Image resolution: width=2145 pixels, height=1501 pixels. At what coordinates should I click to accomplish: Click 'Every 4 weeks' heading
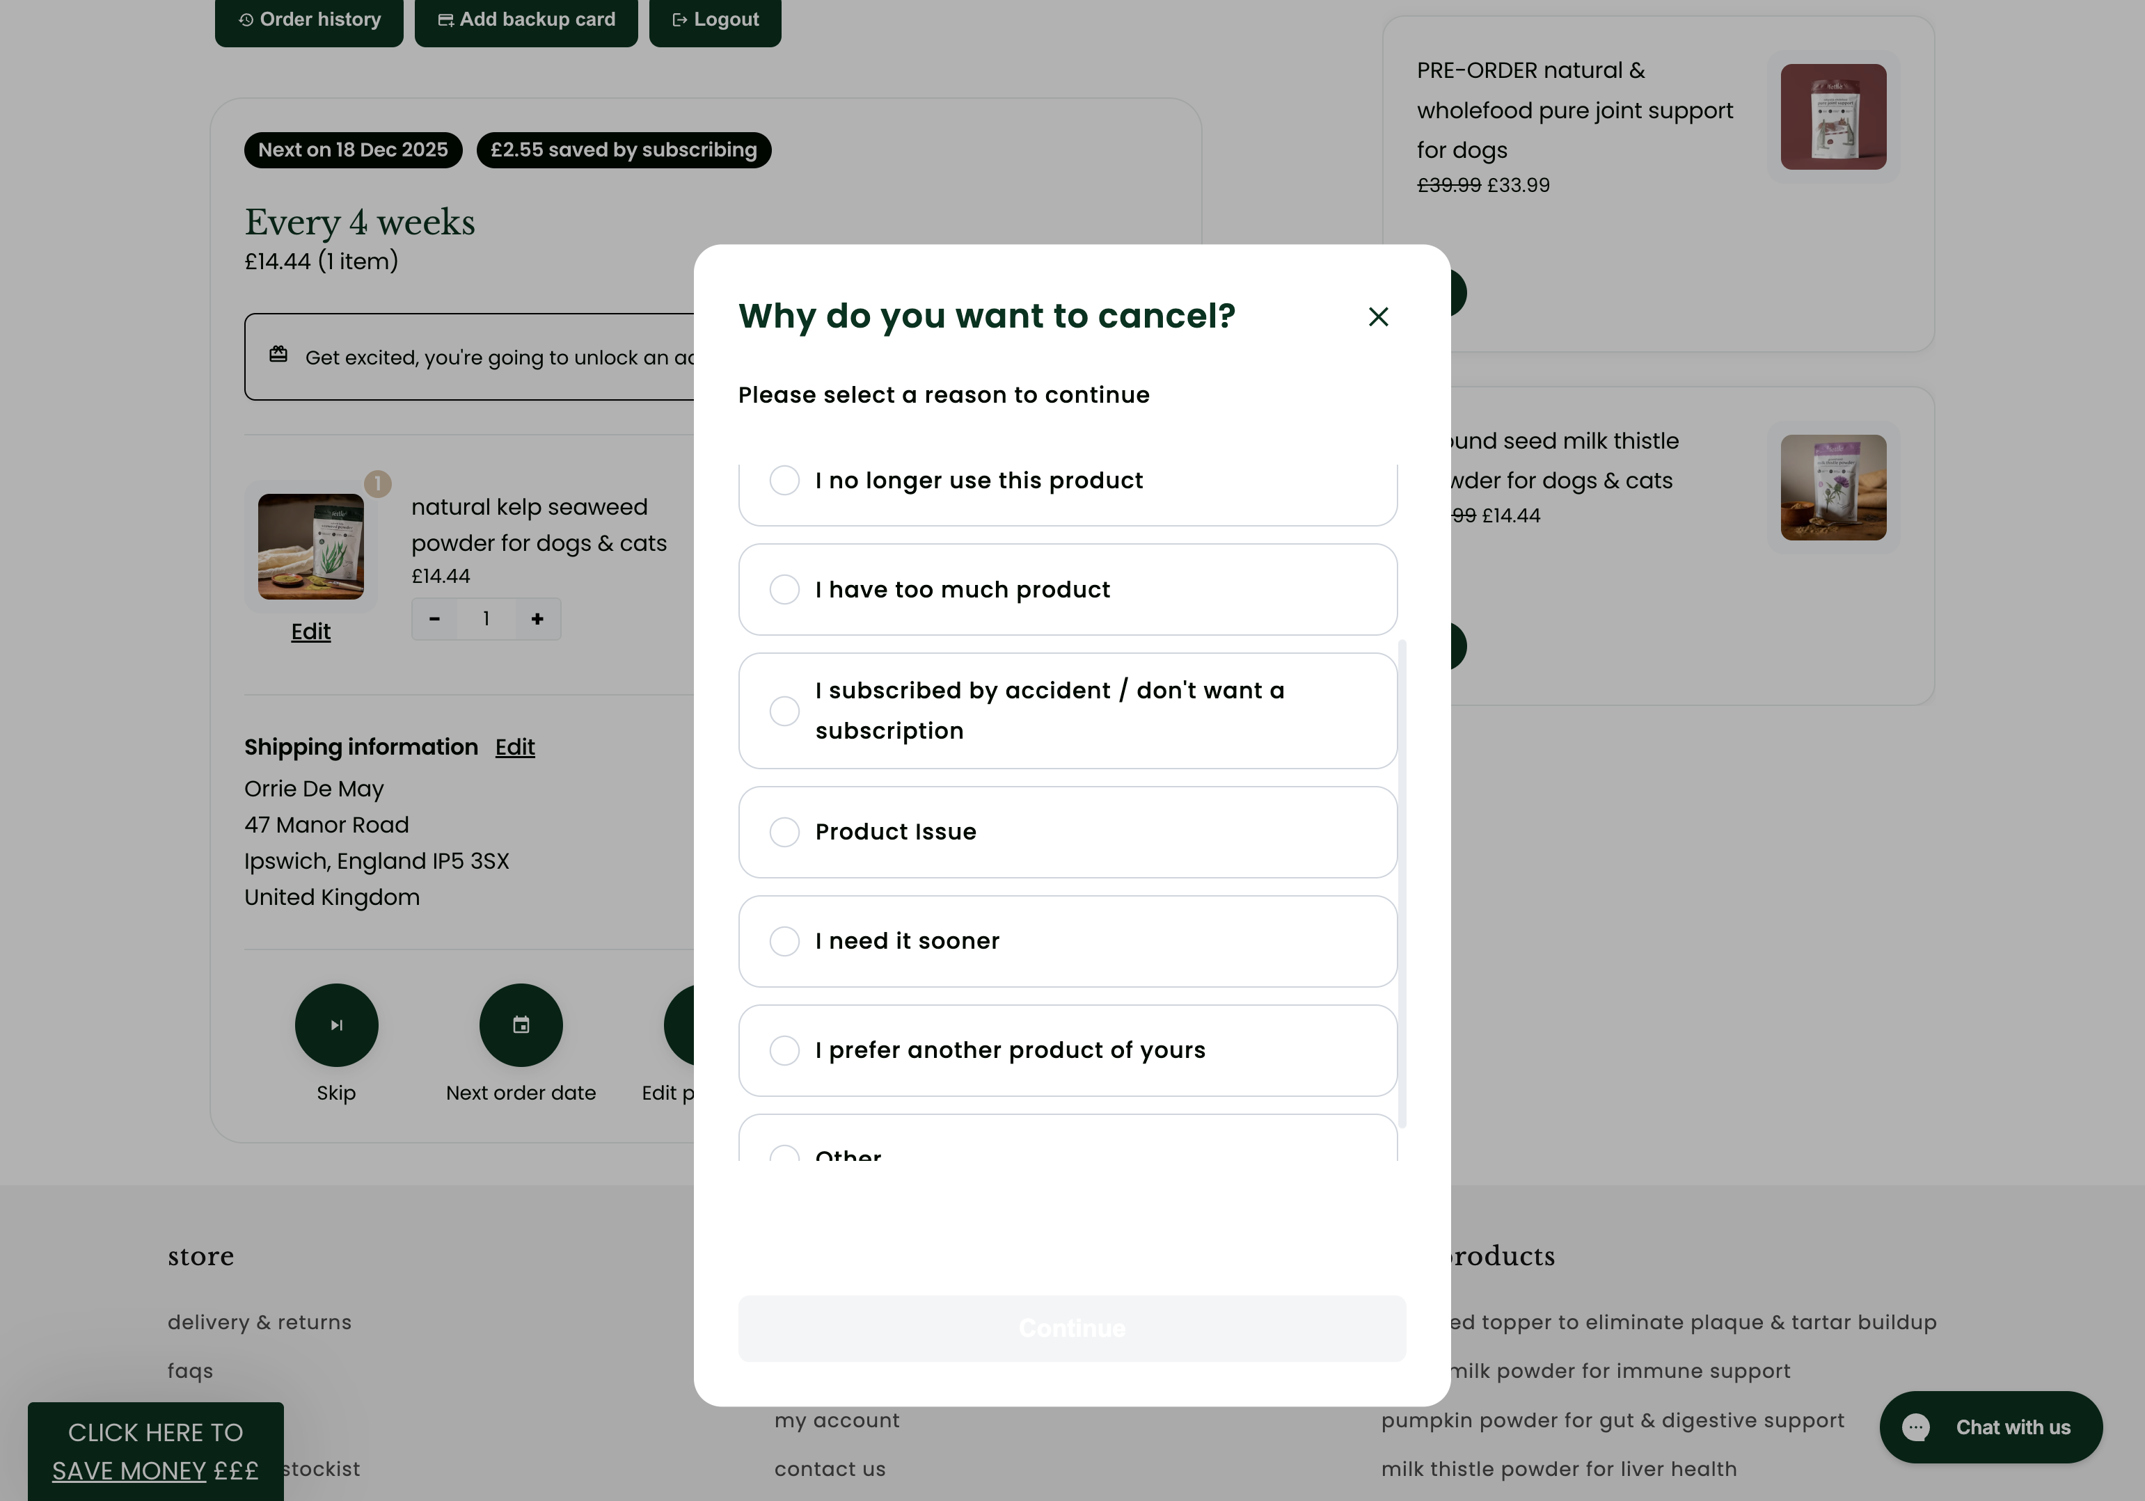pos(360,222)
